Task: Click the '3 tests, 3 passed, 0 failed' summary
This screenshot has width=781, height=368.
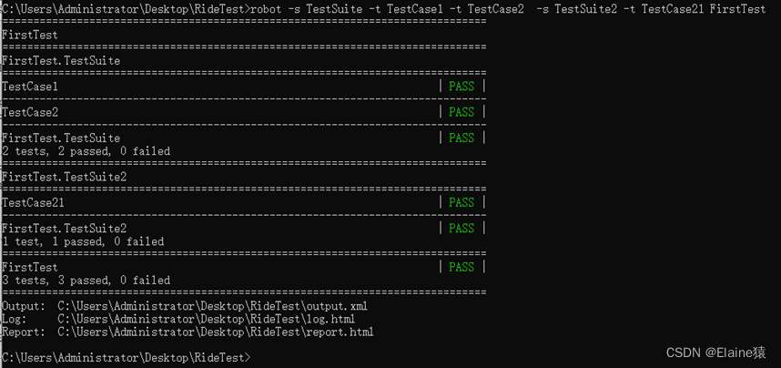Action: coord(86,281)
